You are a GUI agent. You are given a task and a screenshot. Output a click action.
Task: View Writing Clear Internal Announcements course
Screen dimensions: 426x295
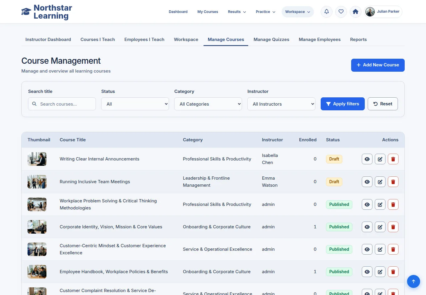(x=367, y=159)
